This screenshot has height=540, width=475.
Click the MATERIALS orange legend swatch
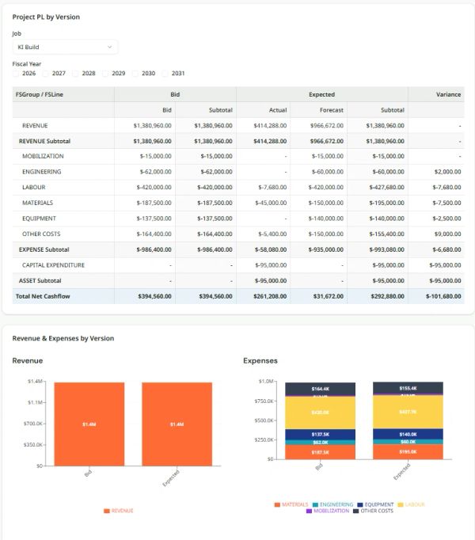(277, 504)
